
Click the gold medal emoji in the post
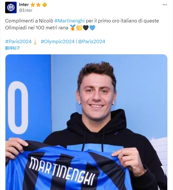click(x=73, y=28)
